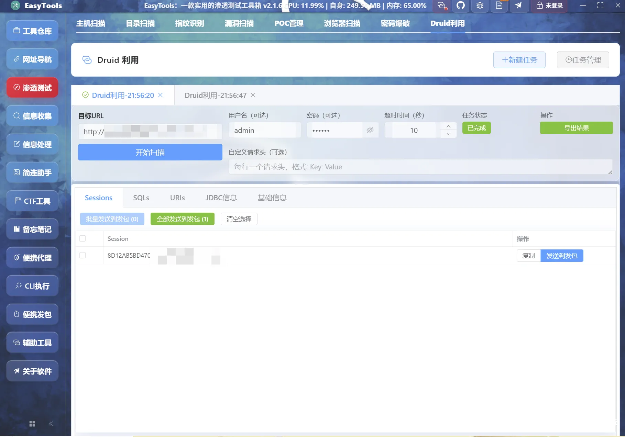Click the 开始扫描 button
The width and height of the screenshot is (625, 437).
[x=150, y=152]
